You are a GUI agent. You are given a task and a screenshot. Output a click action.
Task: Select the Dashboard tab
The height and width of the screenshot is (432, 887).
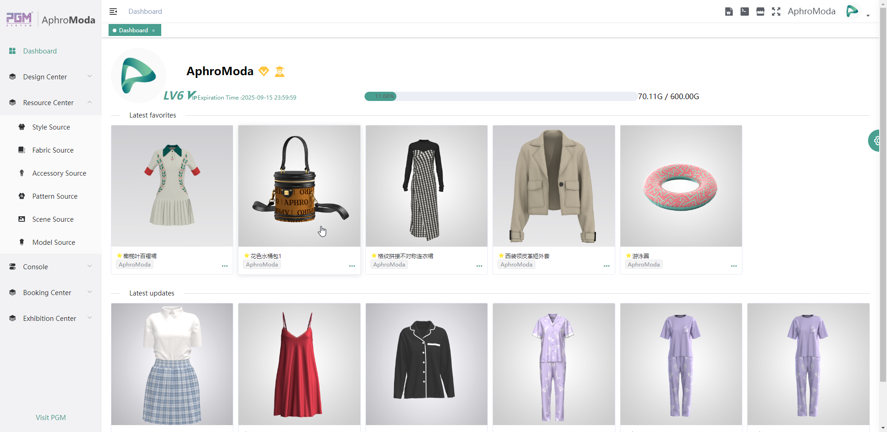click(135, 30)
